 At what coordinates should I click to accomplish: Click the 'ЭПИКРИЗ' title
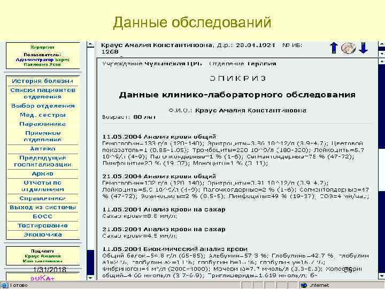[237, 78]
